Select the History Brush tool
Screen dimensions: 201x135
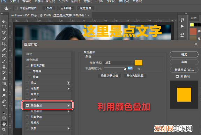(x=4, y=73)
